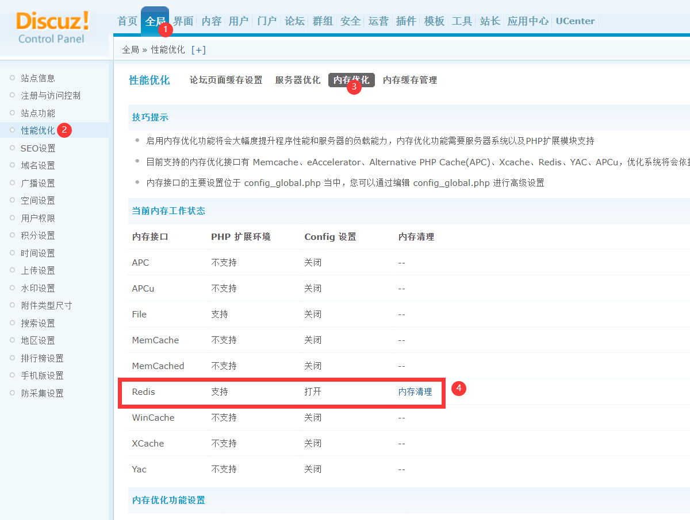This screenshot has height=520, width=690.
Task: Switch to the 服务器优化 tab
Action: (298, 80)
